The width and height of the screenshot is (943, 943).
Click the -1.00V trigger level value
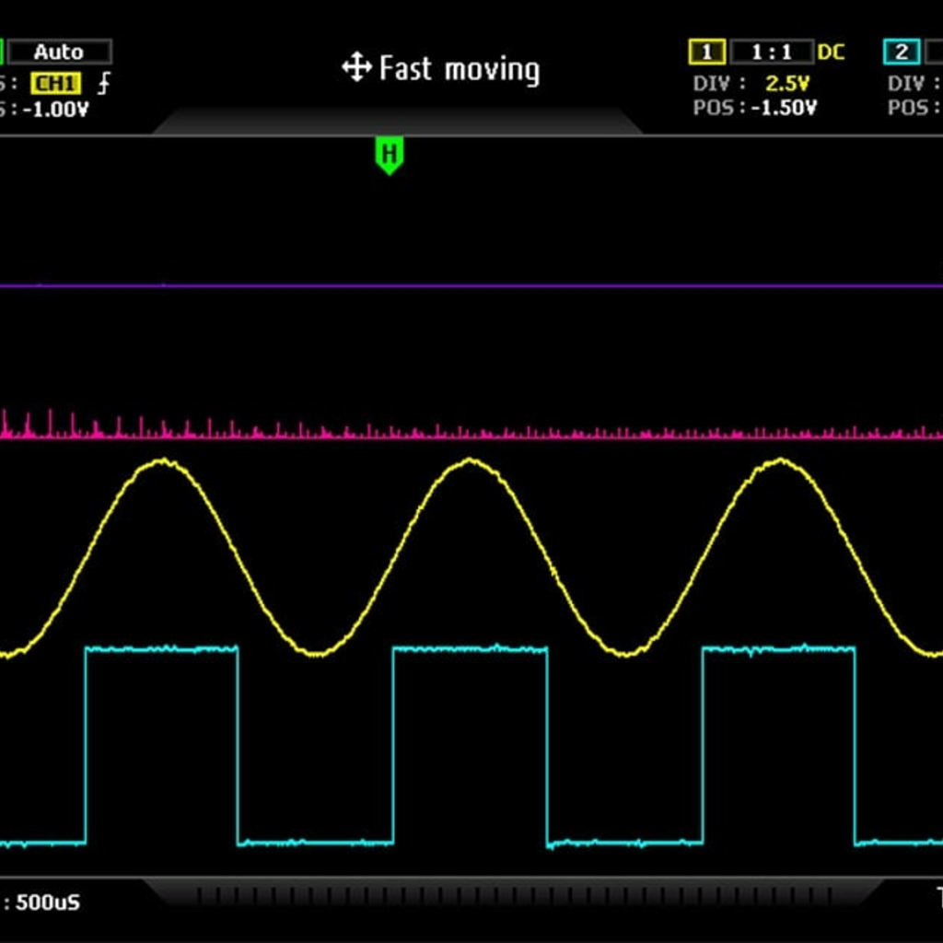[59, 109]
